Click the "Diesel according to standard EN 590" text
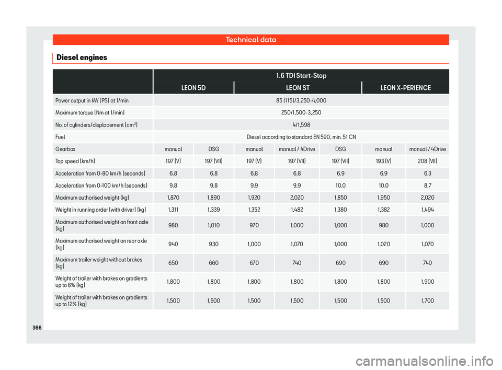502x370 pixels. tap(301, 137)
